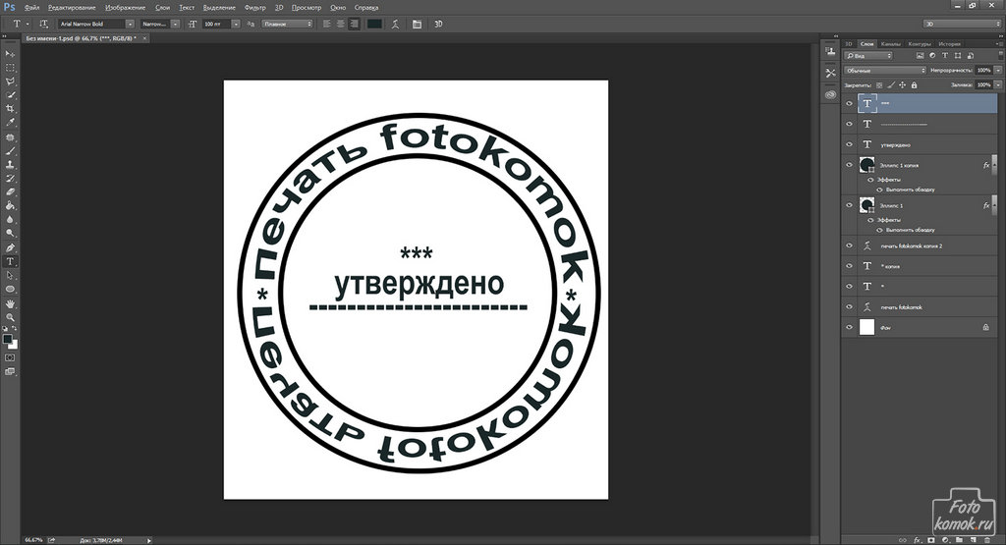Hide the 'Фон' background layer
1006x545 pixels.
[850, 327]
